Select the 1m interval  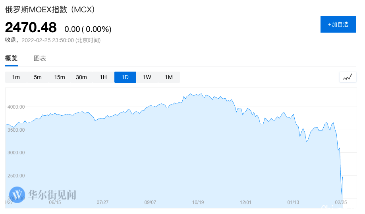click(x=16, y=77)
